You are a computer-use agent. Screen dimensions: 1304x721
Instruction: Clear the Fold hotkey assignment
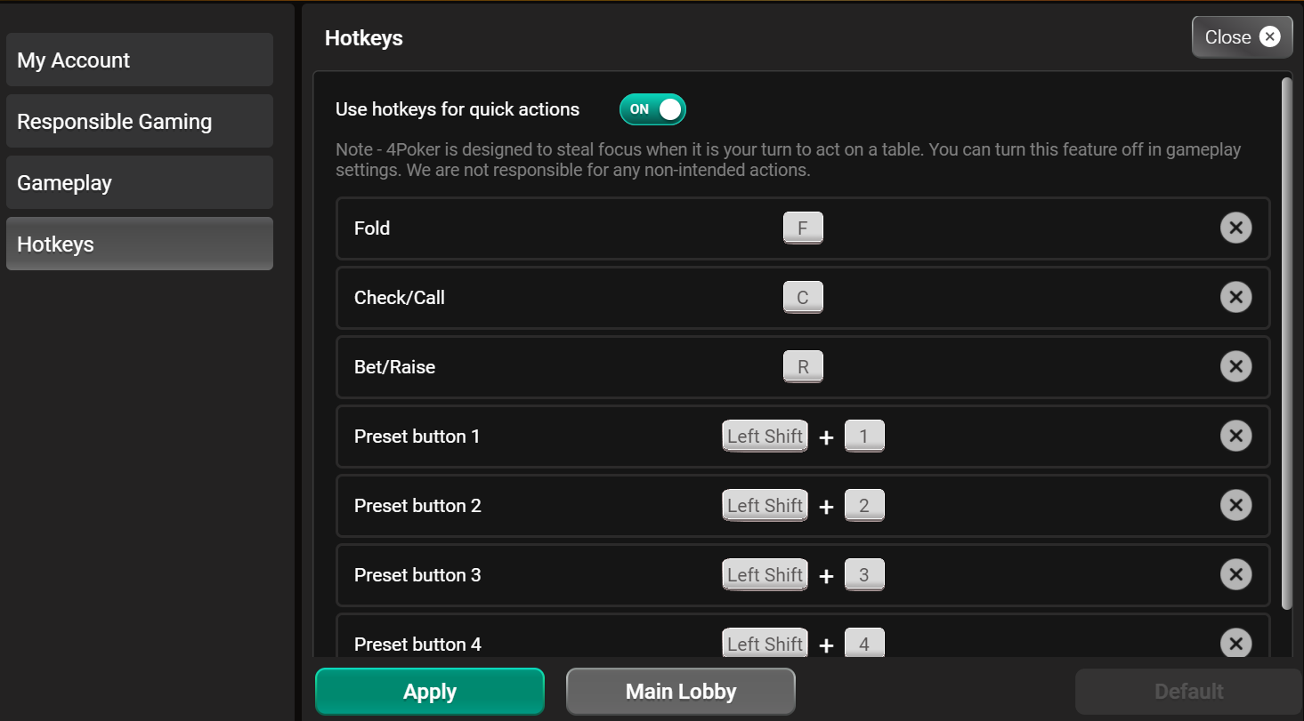(x=1235, y=228)
